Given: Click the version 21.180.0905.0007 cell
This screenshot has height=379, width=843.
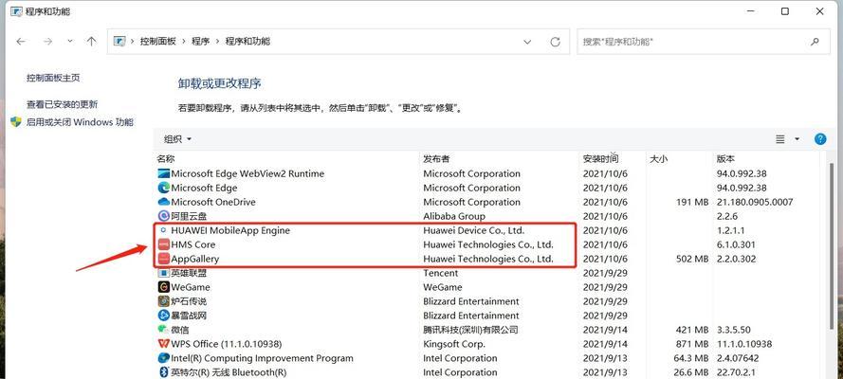Looking at the screenshot, I should tap(755, 203).
